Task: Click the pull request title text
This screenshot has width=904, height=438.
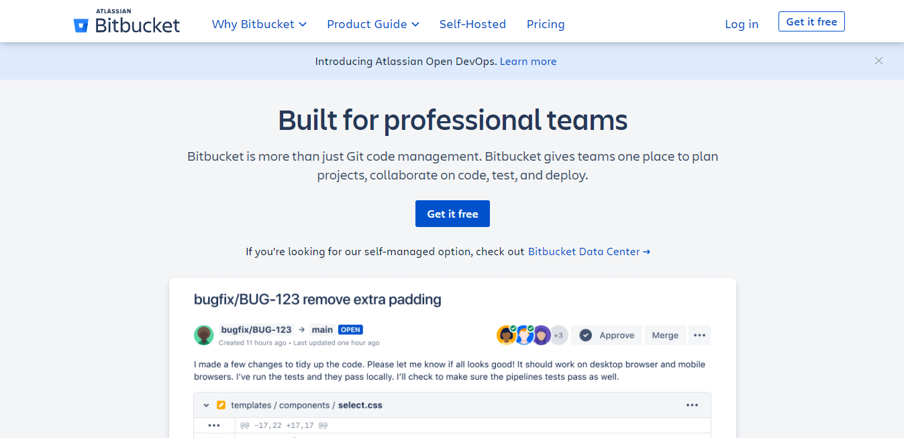Action: coord(317,299)
